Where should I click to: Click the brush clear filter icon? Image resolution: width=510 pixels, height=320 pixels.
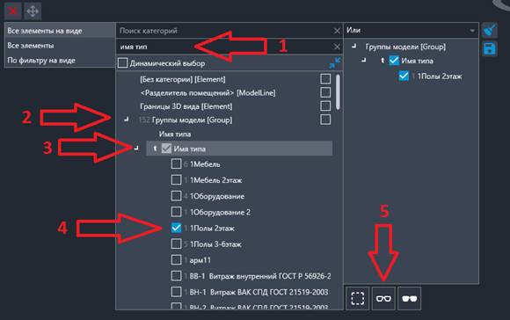point(490,31)
